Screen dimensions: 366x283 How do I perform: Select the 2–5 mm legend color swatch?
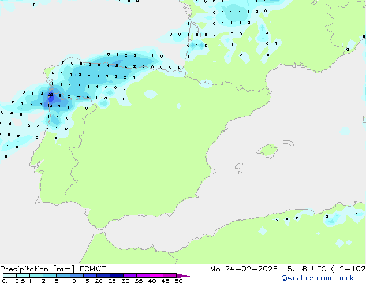[x=50, y=275]
